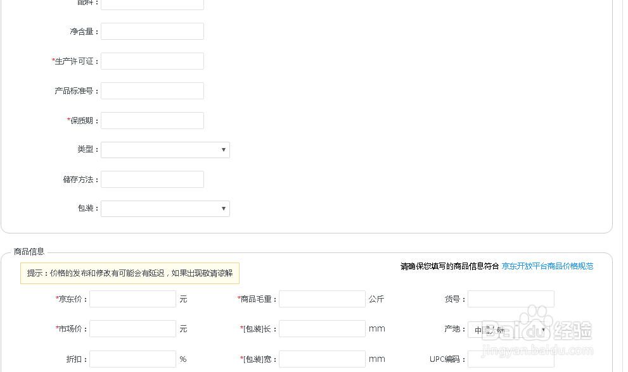Click the 净含量 input field
The height and width of the screenshot is (372, 628).
152,30
